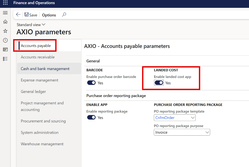Go to the Home icon
Screen dimensions: 249x167
coord(5,22)
